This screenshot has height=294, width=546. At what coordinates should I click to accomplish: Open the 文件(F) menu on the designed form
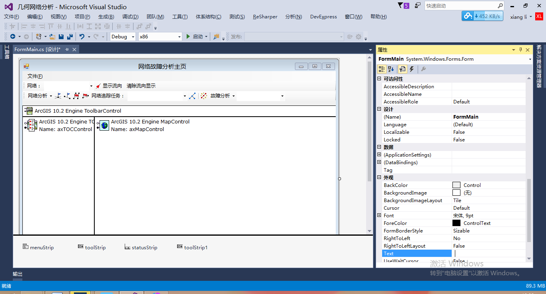tap(35, 76)
